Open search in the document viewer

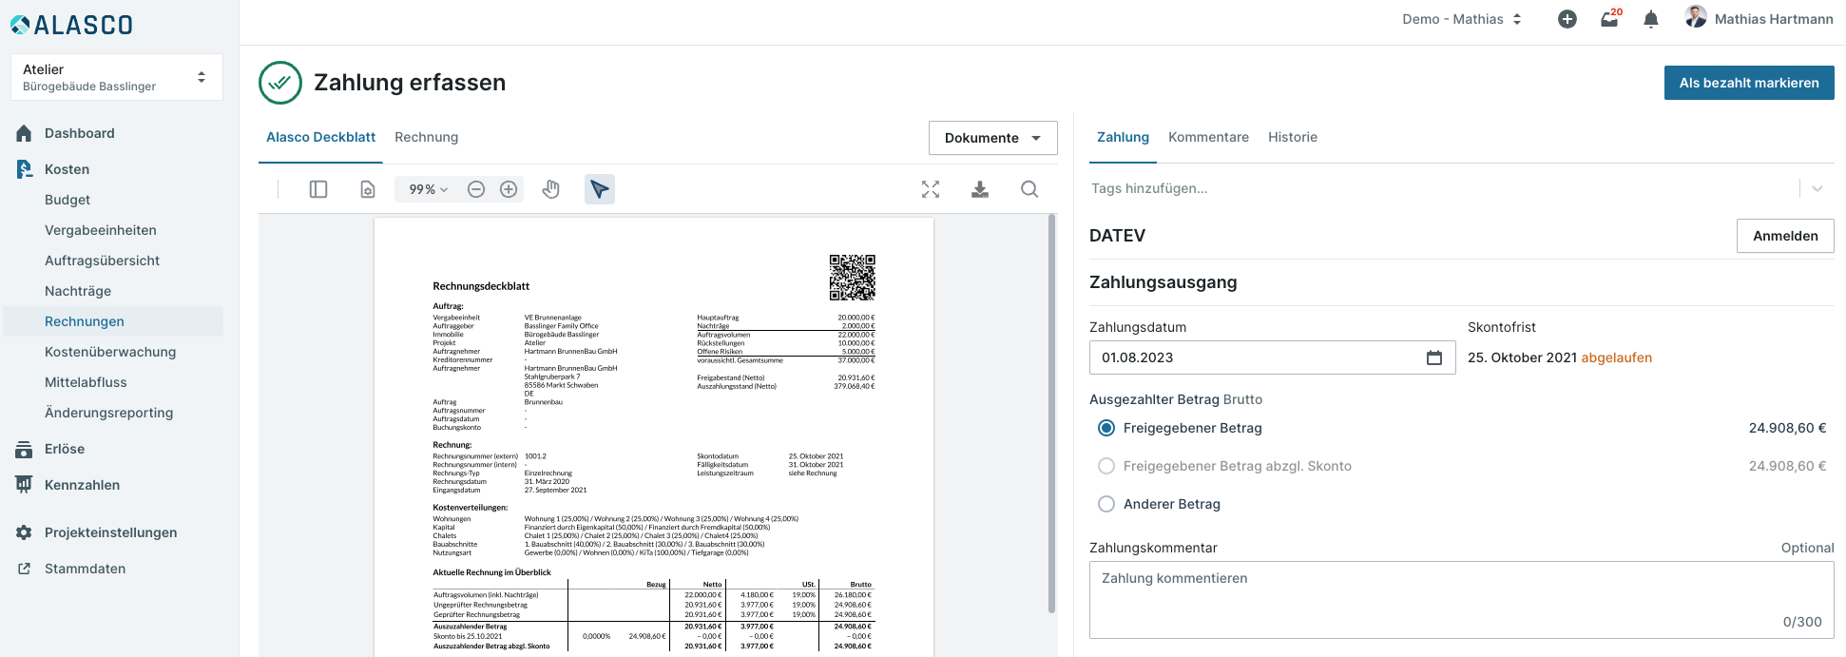[x=1029, y=189]
